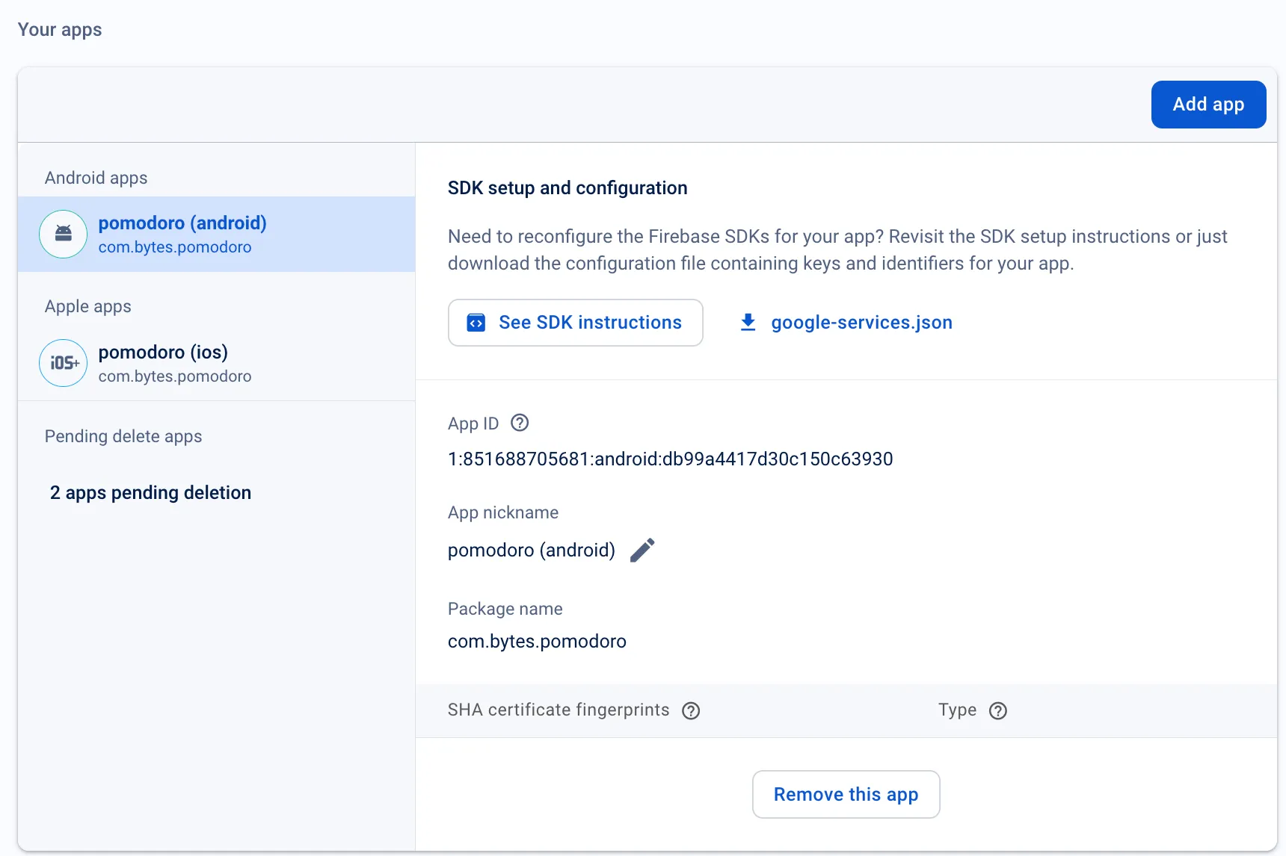Click the iOS+ app icon

coord(64,363)
